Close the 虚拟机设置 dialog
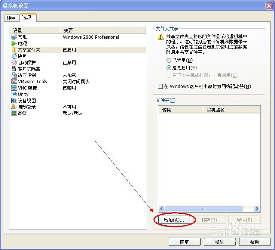275x250 pixels. (269, 6)
